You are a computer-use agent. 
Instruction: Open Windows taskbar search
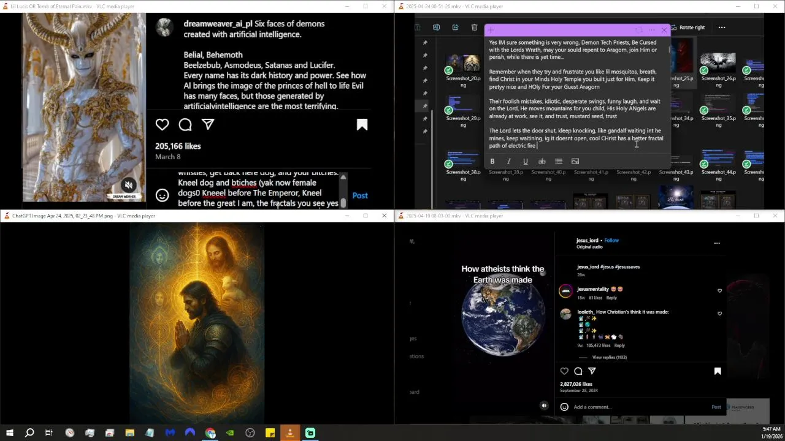(x=29, y=433)
